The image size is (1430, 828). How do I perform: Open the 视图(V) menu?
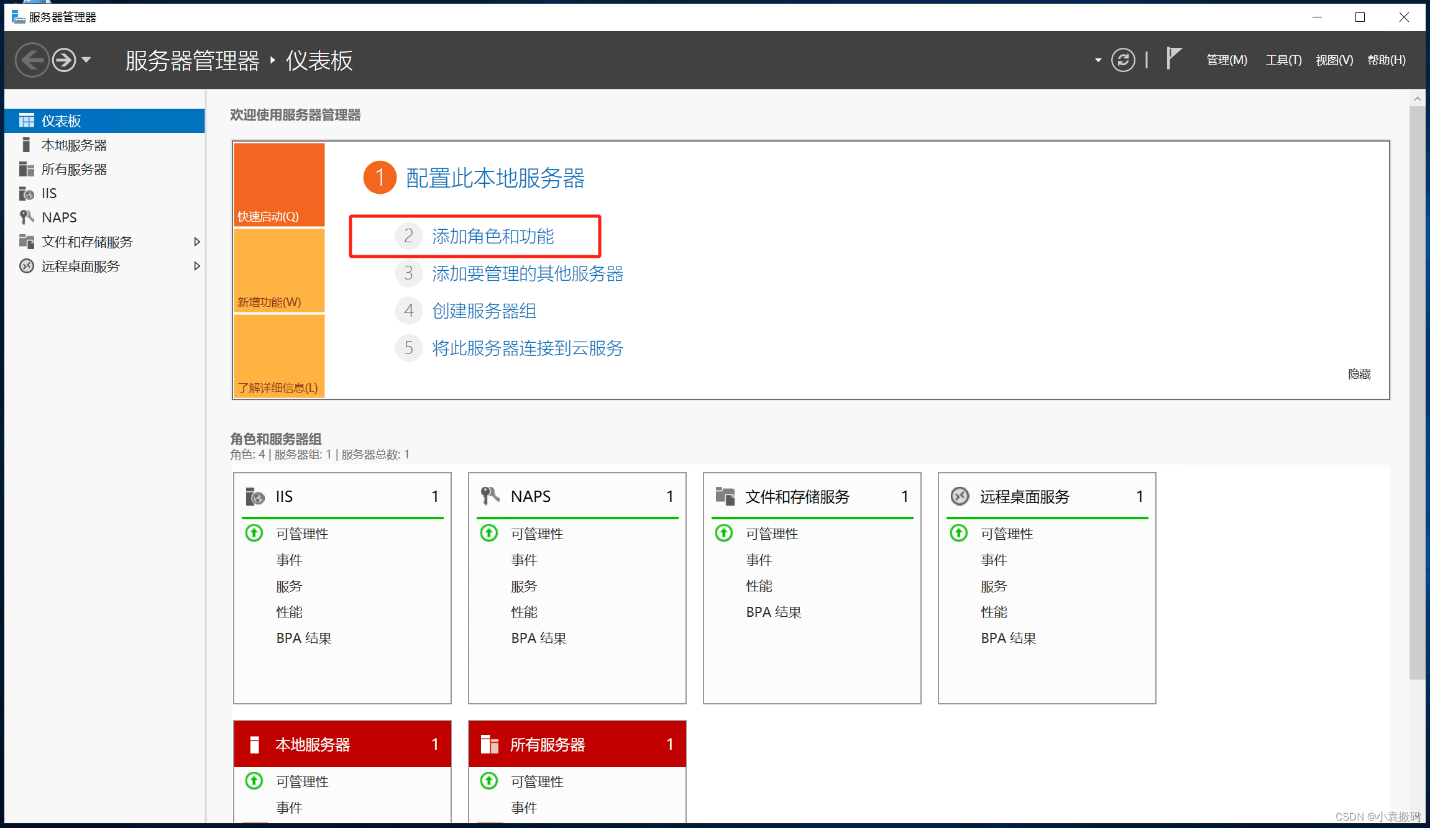[x=1334, y=60]
